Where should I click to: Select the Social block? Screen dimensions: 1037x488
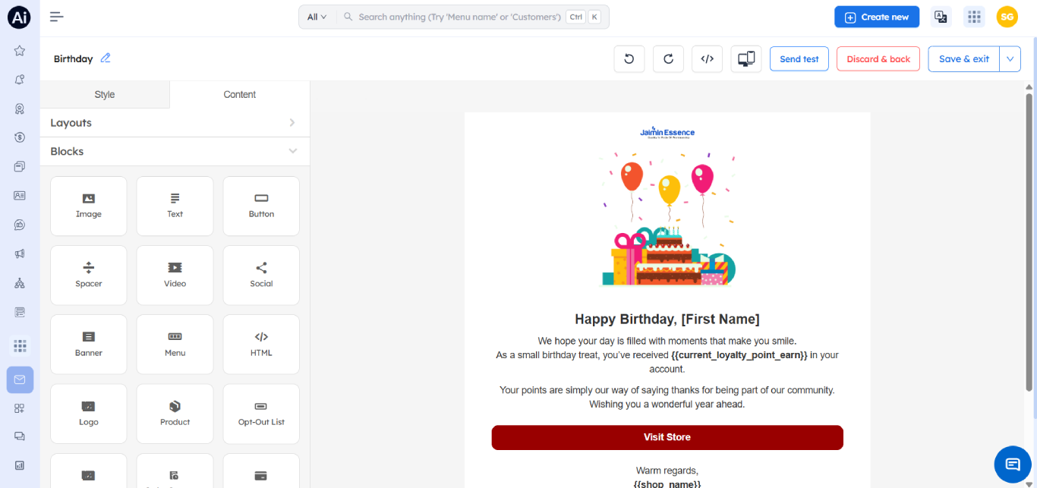[x=261, y=275]
